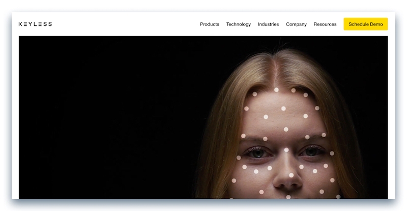407x211 pixels.
Task: Tap the white dot on the nose tip
Action: tap(292, 175)
